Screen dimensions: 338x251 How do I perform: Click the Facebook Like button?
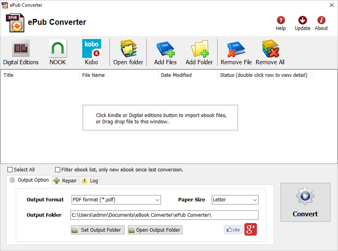(233, 230)
